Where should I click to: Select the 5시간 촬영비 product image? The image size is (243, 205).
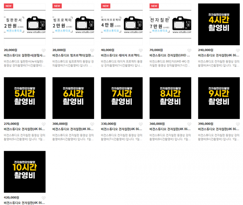(x=25, y=98)
